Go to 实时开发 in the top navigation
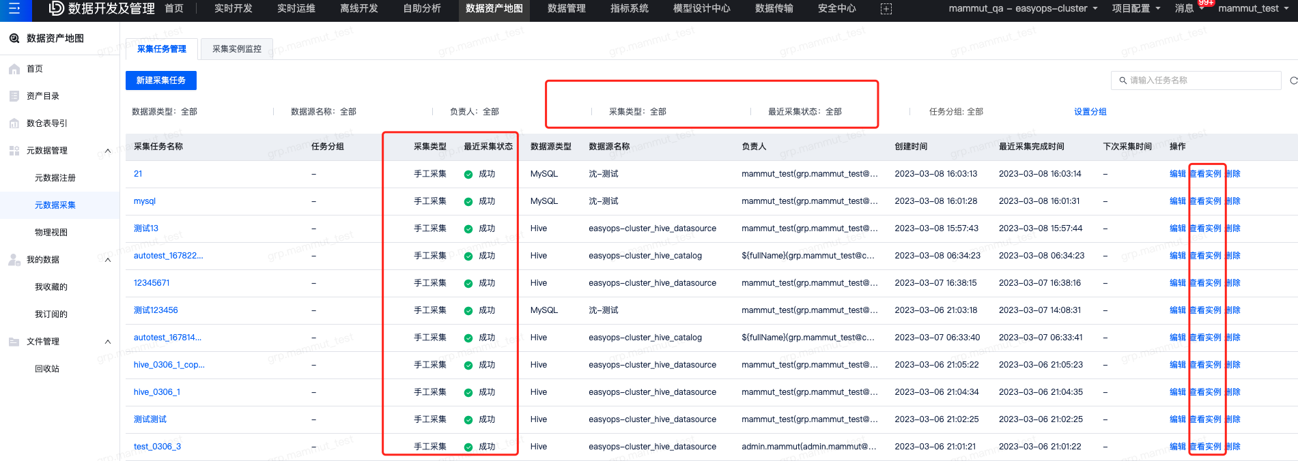 pyautogui.click(x=234, y=9)
